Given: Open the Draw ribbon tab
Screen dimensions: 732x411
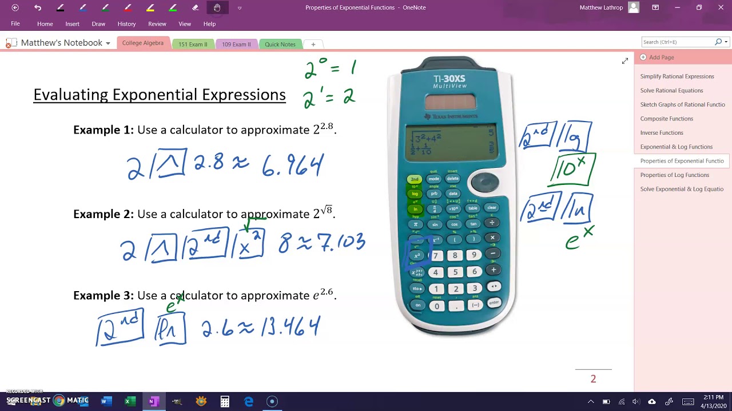Looking at the screenshot, I should (98, 24).
